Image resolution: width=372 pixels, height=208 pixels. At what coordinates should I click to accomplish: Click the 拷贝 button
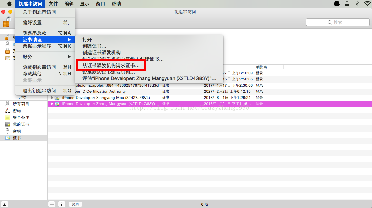click(x=75, y=204)
